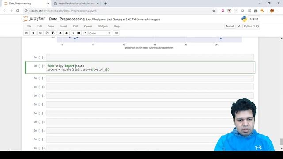This screenshot has width=283, height=159.
Task: Click the scrollbar up arrow
Action: 282,38
